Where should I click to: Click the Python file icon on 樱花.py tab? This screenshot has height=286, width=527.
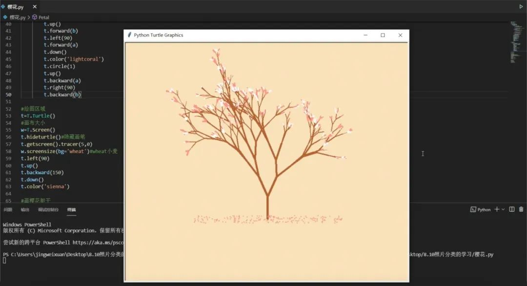(3, 6)
